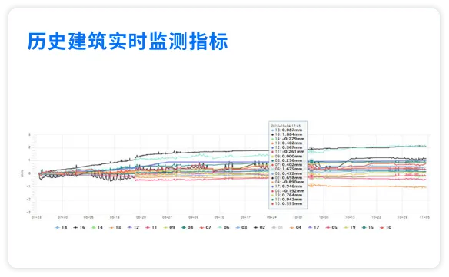Select the tooltip row "10: 0.559mm"
The width and height of the screenshot is (449, 277).
pyautogui.click(x=287, y=204)
